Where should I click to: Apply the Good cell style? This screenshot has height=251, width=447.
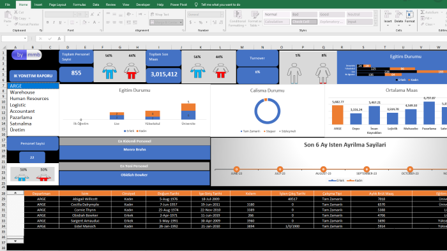click(x=331, y=14)
